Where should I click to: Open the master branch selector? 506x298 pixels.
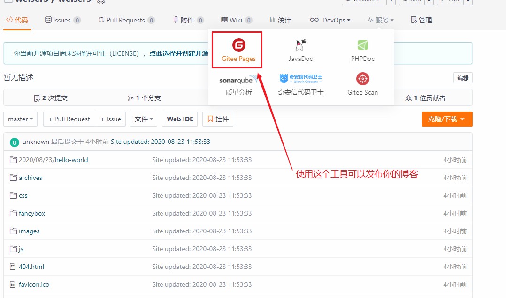coord(20,119)
